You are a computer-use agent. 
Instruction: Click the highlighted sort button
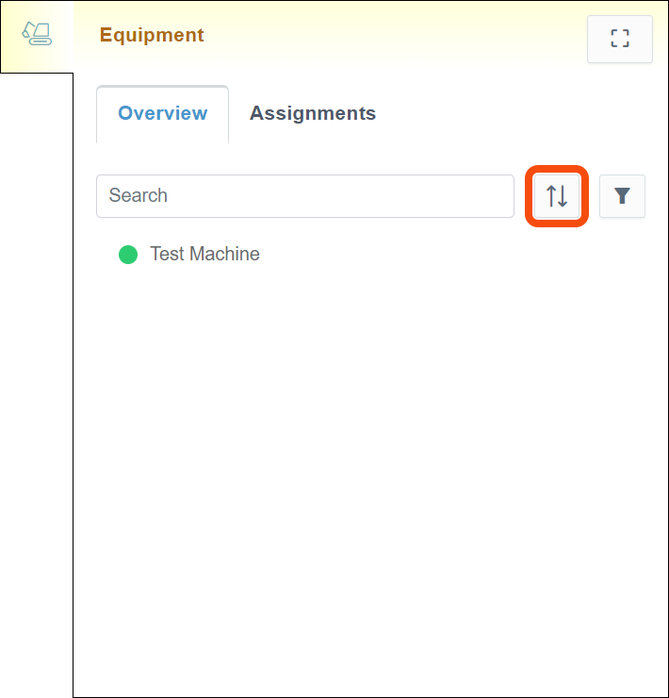[x=557, y=196]
